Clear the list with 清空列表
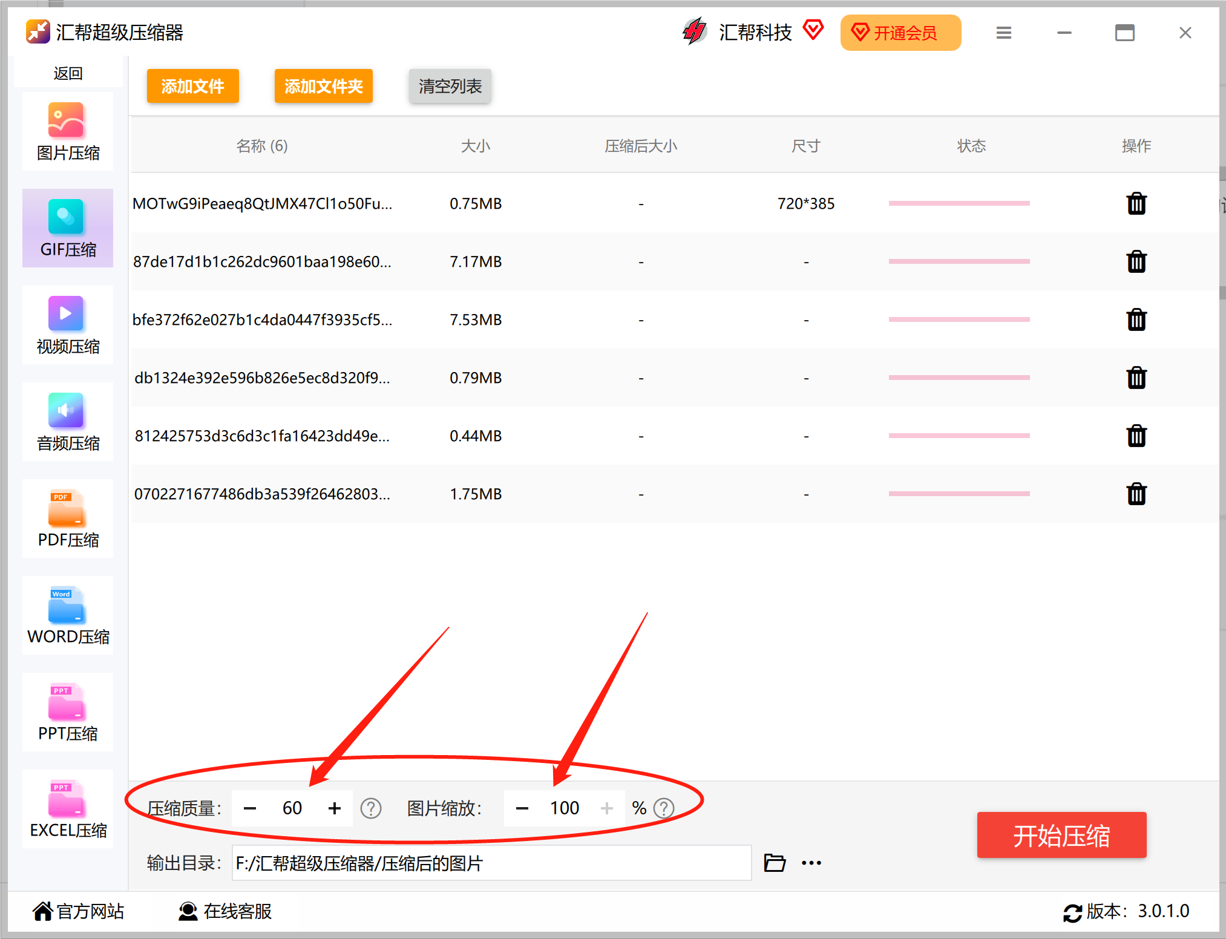 pyautogui.click(x=450, y=86)
